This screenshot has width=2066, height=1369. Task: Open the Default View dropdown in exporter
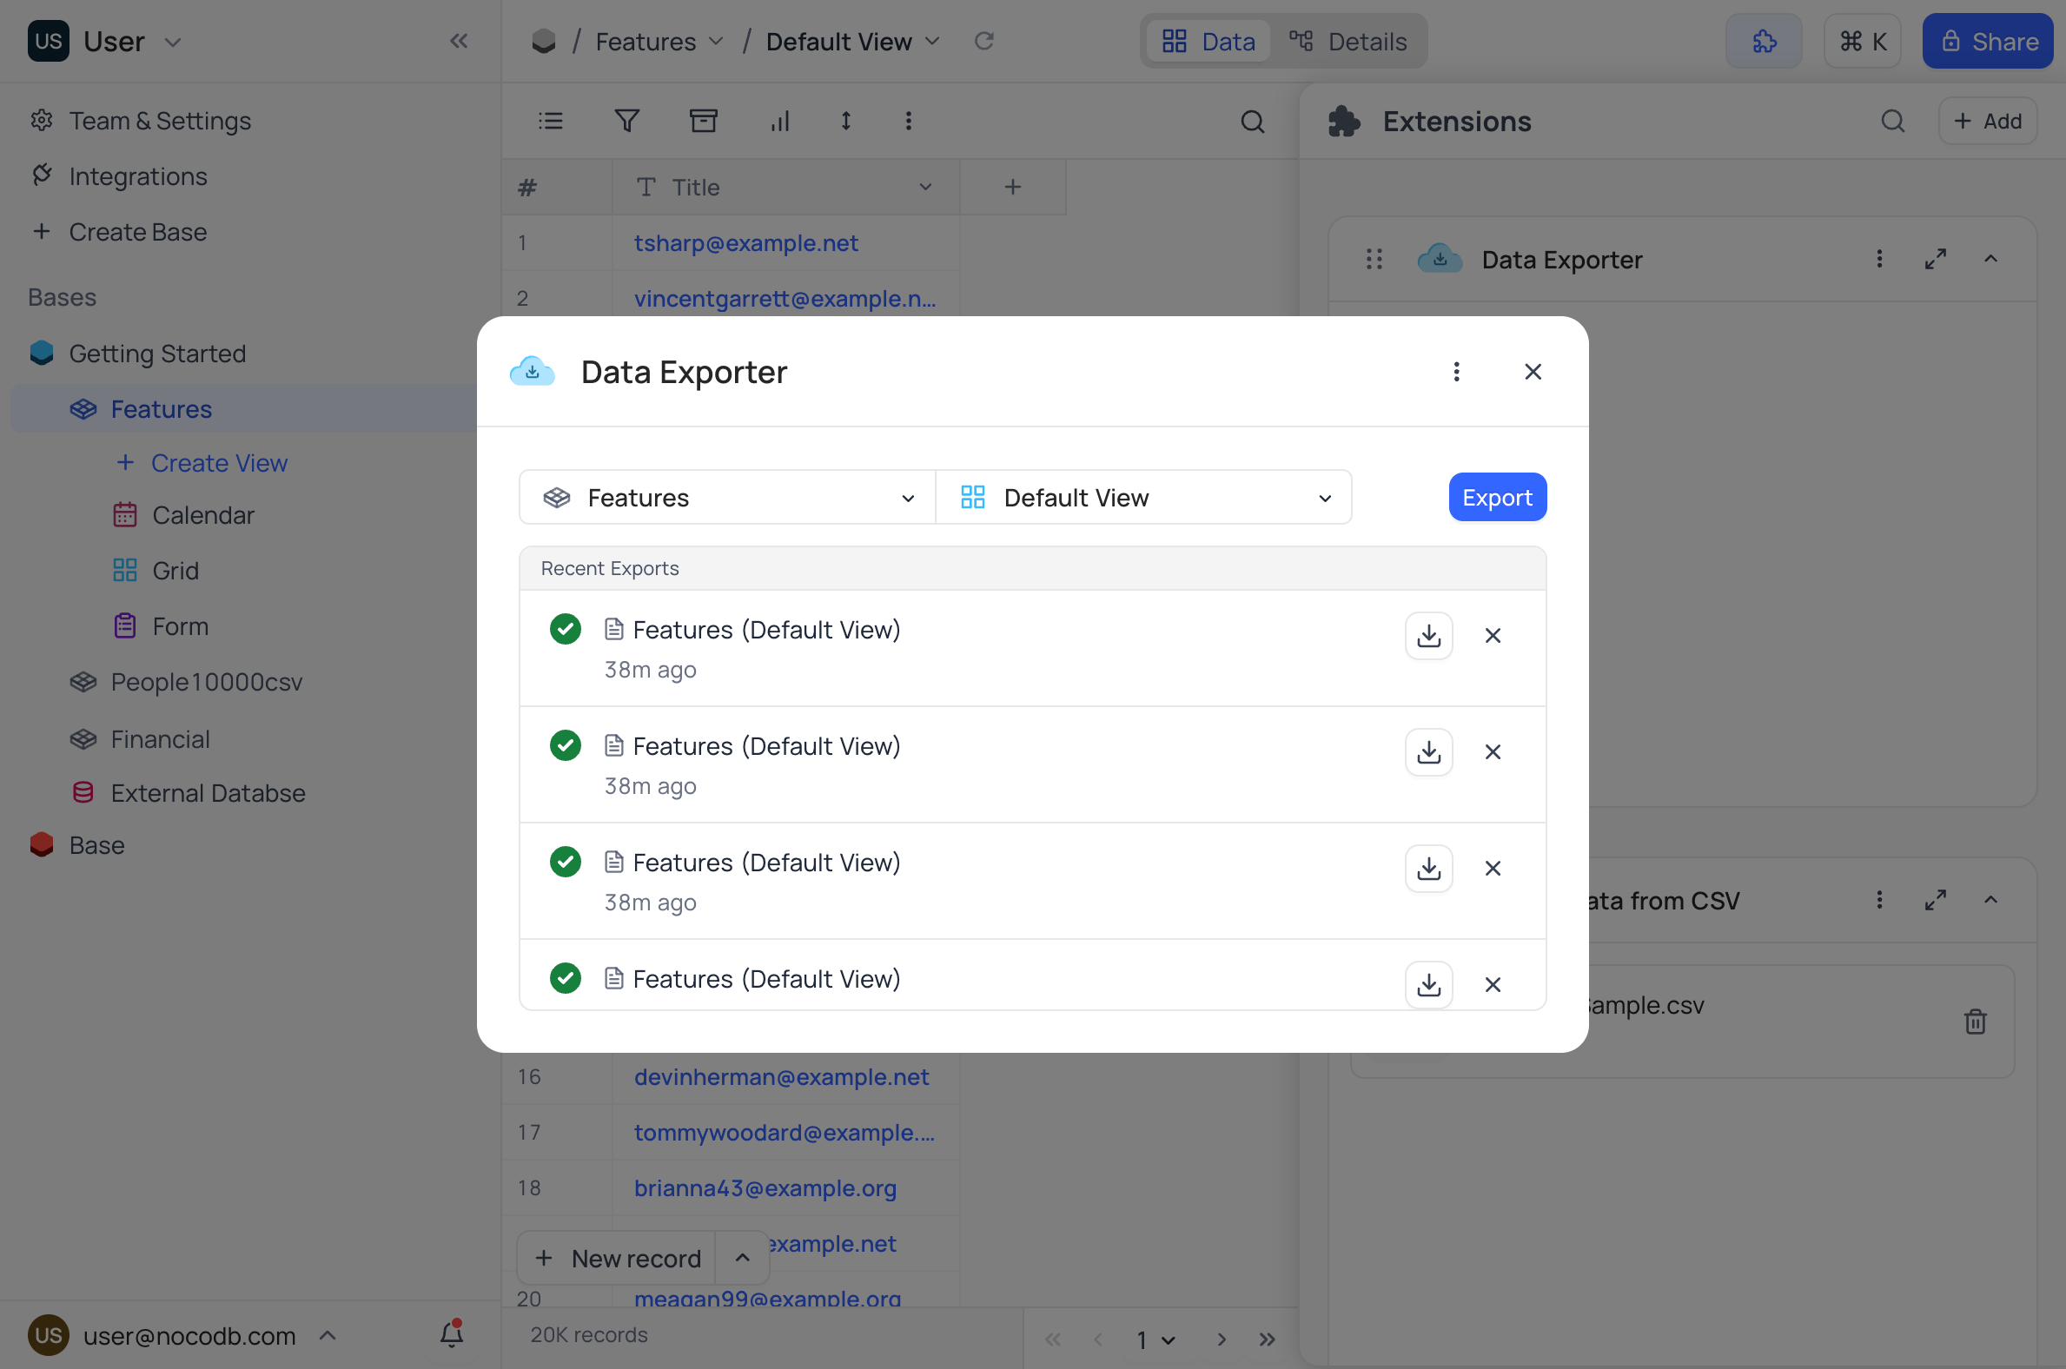tap(1143, 498)
